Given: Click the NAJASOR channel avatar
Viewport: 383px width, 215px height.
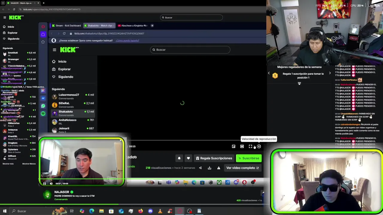Looking at the screenshot, I should click(x=47, y=195).
